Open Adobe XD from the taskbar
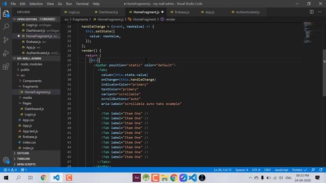The height and width of the screenshot is (183, 326). tap(137, 177)
